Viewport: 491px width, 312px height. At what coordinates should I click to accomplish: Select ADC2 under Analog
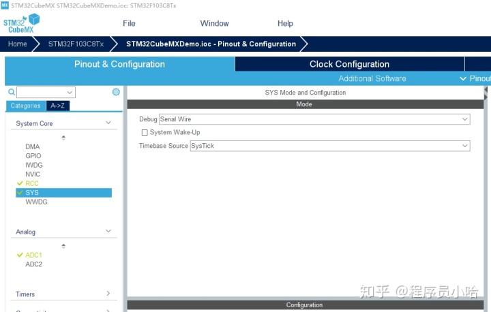click(34, 264)
